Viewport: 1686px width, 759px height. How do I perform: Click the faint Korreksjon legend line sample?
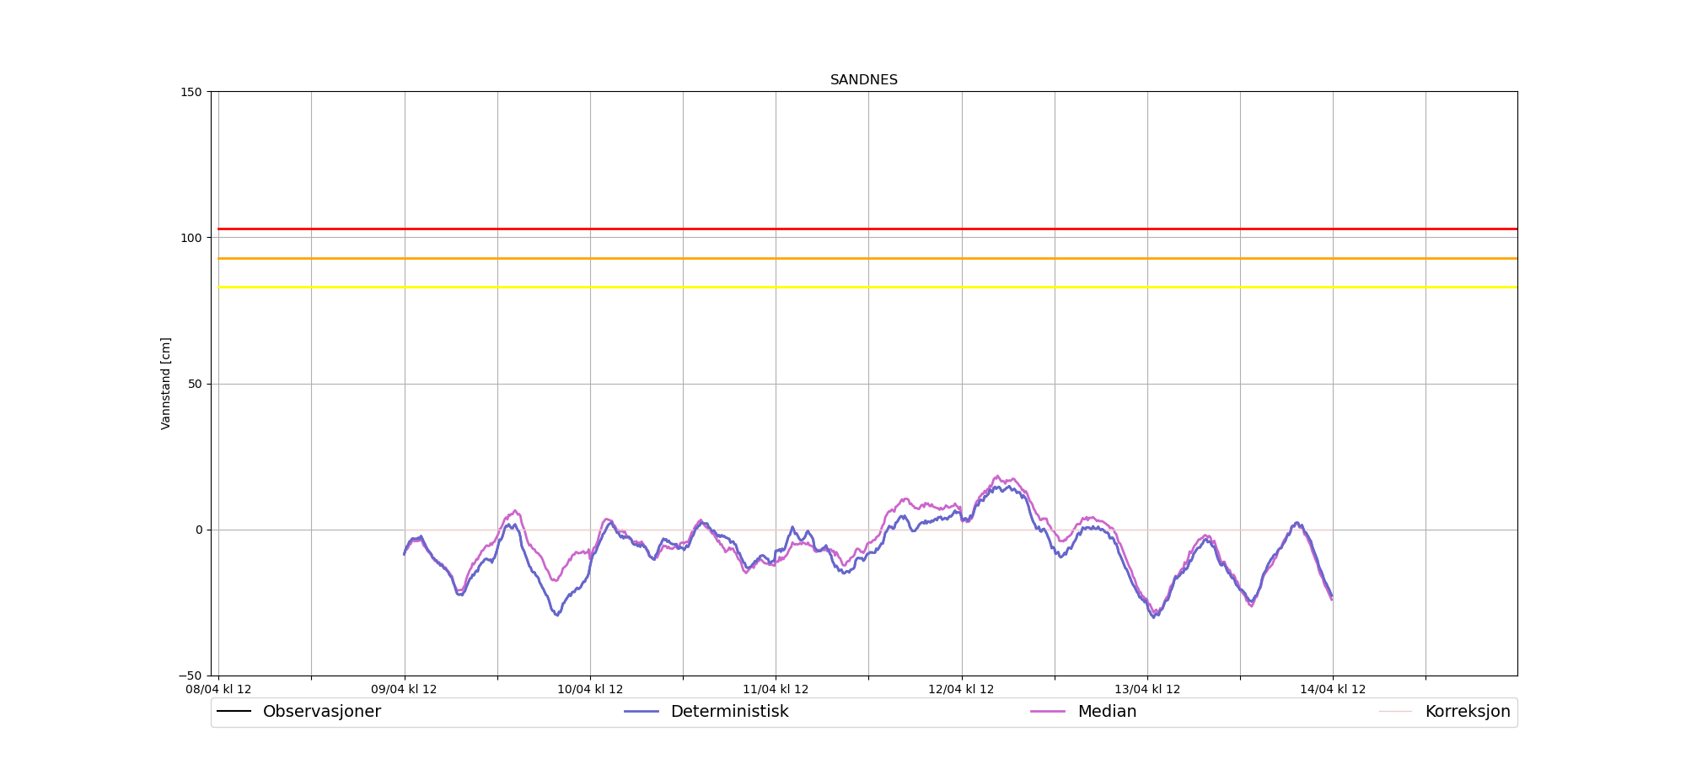1395,712
